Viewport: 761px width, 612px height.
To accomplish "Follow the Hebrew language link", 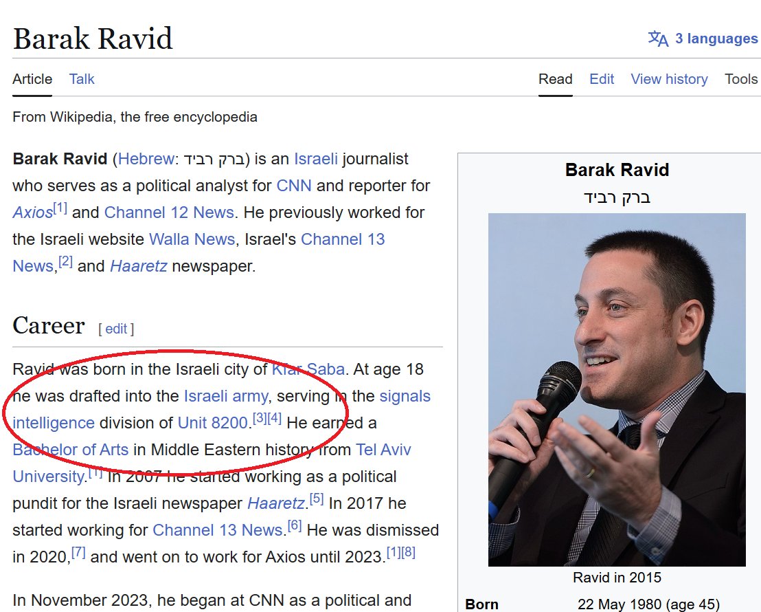I will pyautogui.click(x=146, y=159).
